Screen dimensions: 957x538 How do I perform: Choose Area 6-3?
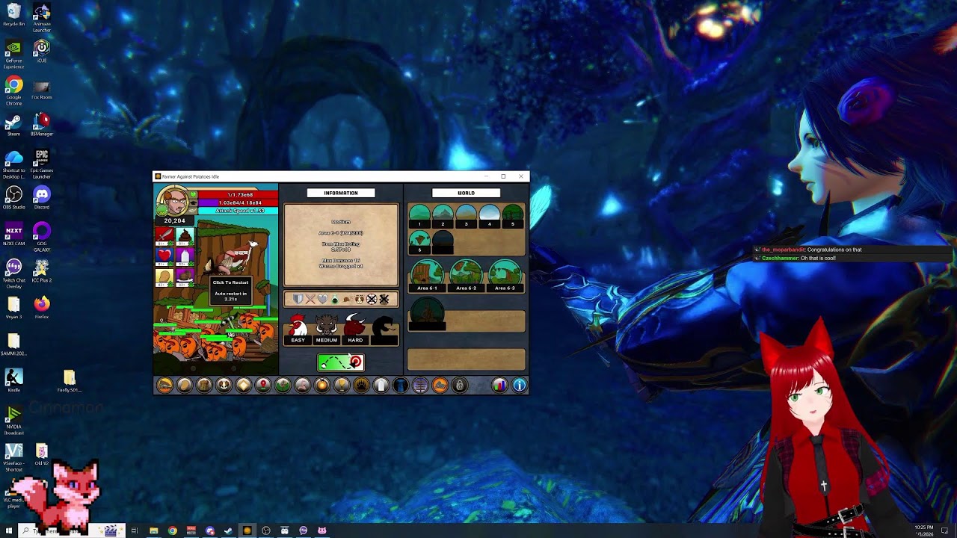pos(505,275)
